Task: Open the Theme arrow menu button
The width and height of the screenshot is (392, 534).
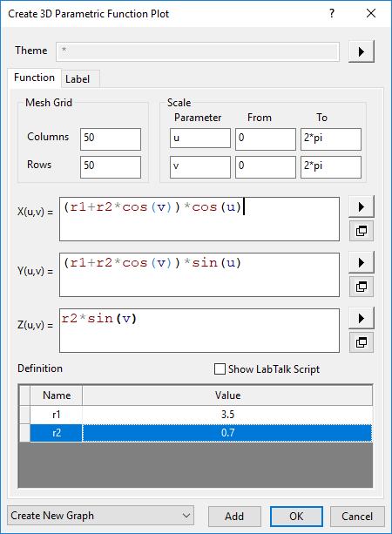Action: pos(362,51)
